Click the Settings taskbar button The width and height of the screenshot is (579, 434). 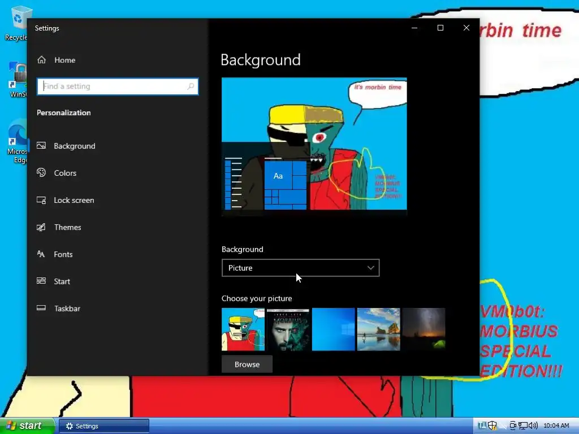click(104, 426)
